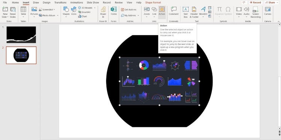Screen dimensions: 281x140
Task: Click the Equation pi icon
Action: tap(219, 9)
